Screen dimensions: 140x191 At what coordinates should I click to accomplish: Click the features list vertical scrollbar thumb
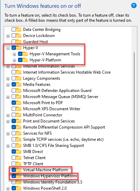click(134, 121)
